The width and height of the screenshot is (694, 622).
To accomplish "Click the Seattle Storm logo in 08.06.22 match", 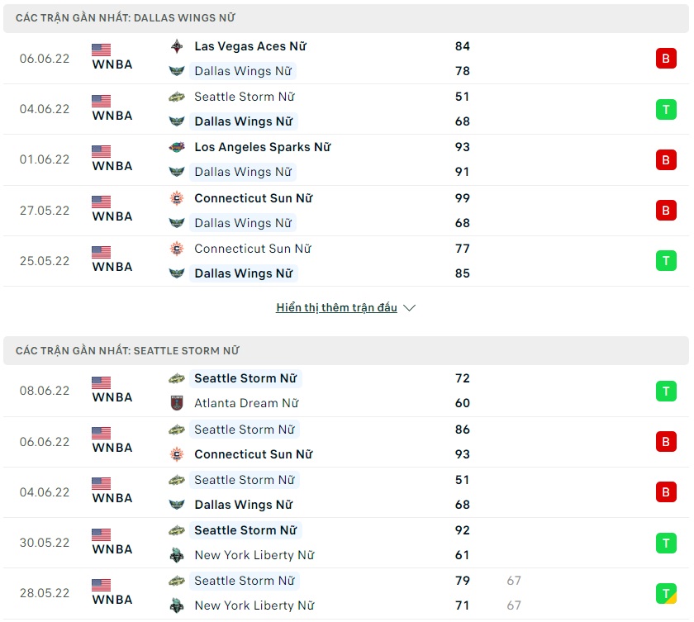I will coord(176,378).
